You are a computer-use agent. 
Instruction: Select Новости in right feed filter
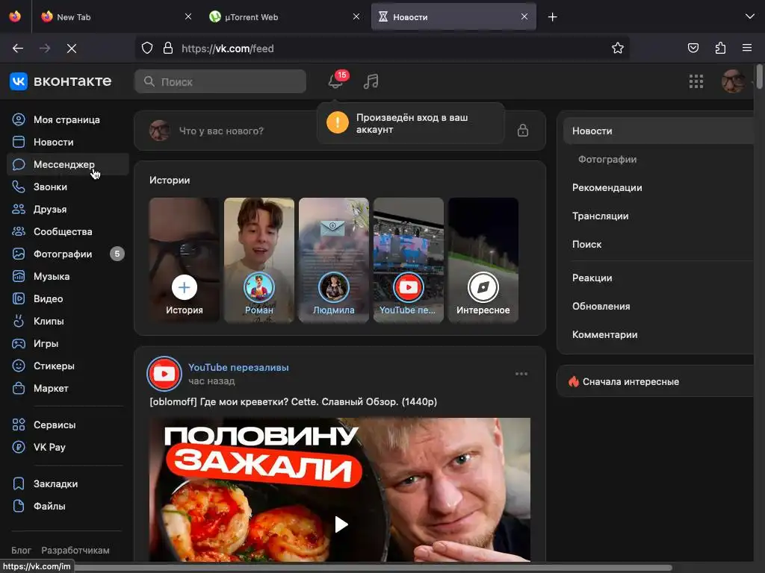click(x=659, y=131)
